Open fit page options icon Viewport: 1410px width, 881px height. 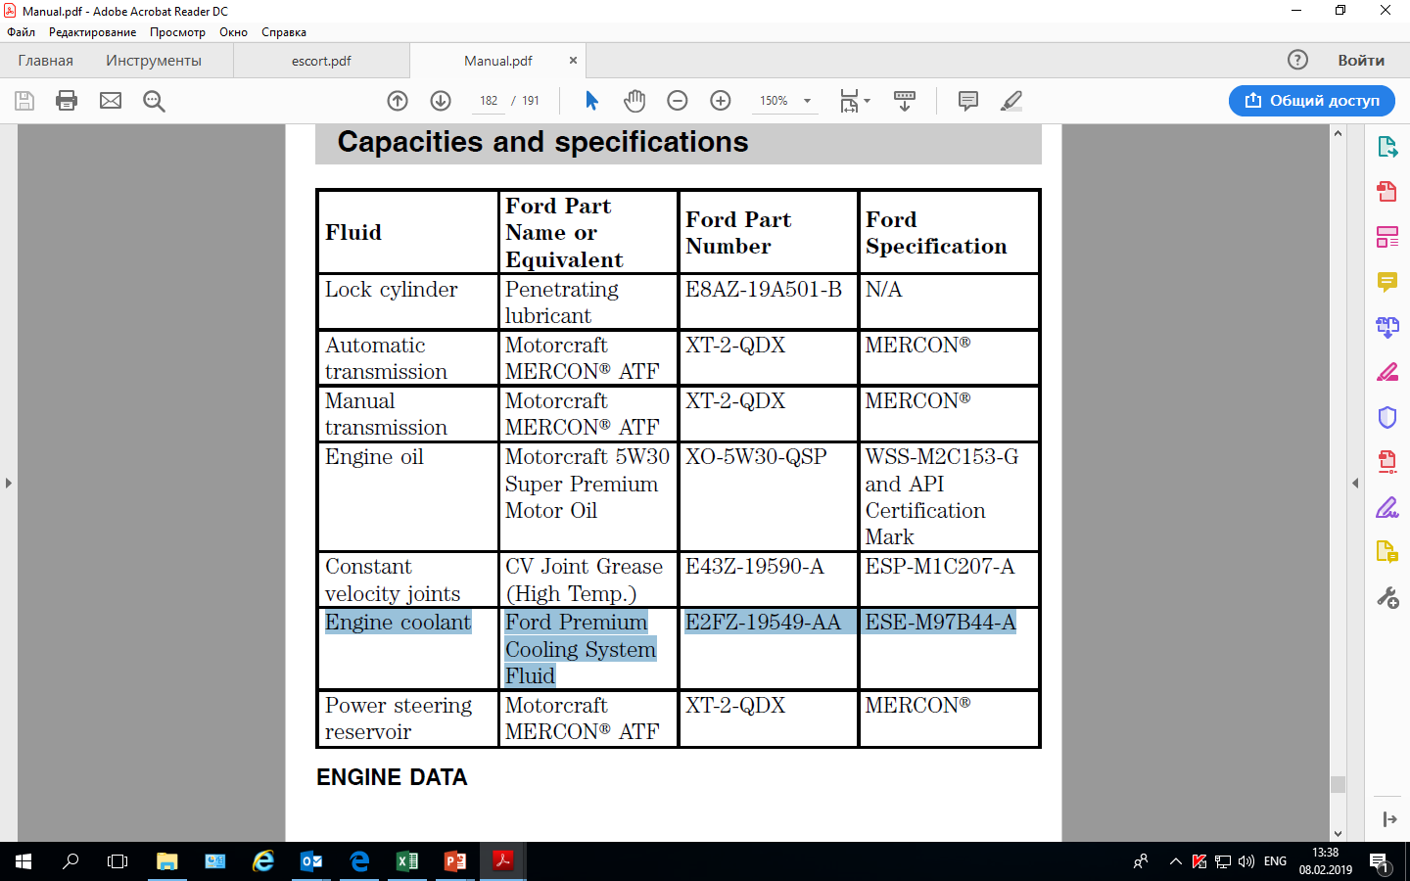(x=854, y=101)
